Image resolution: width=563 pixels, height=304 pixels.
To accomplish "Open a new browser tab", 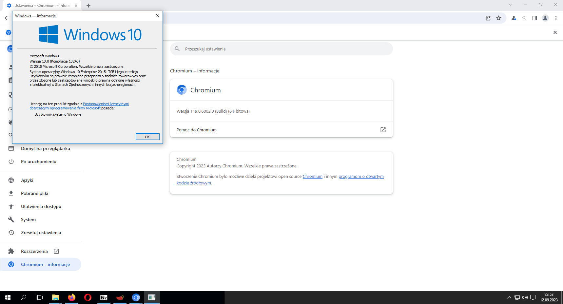I will click(88, 6).
